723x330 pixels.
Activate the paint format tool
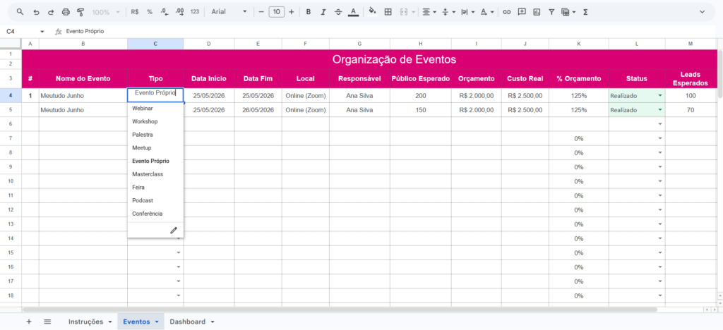(x=80, y=12)
